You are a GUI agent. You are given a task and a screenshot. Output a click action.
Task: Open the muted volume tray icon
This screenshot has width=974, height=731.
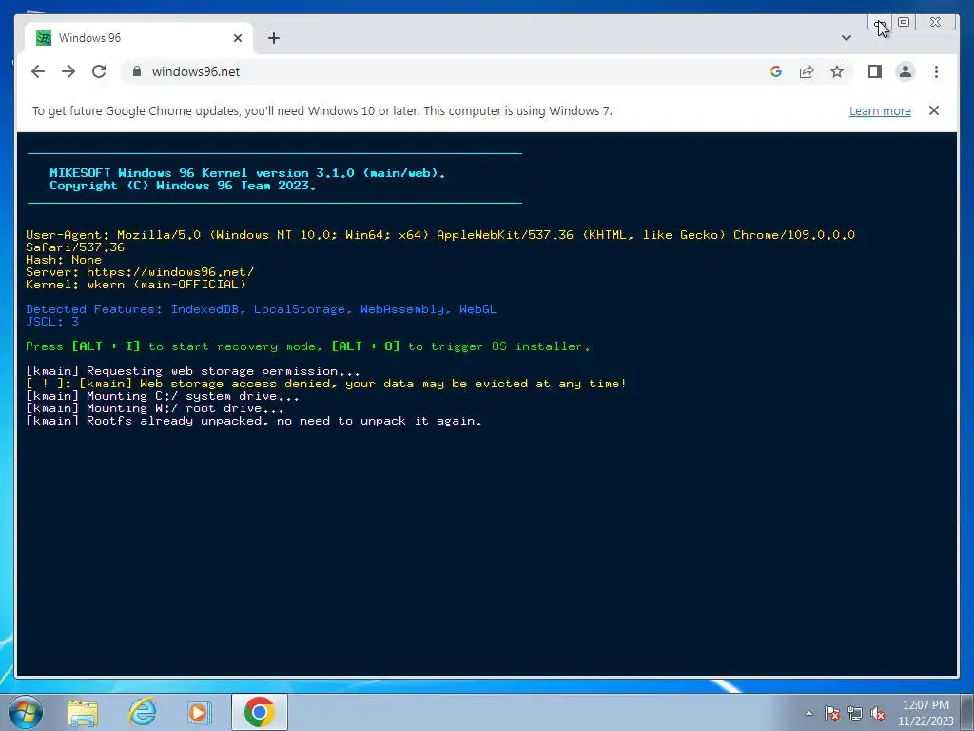coord(878,713)
